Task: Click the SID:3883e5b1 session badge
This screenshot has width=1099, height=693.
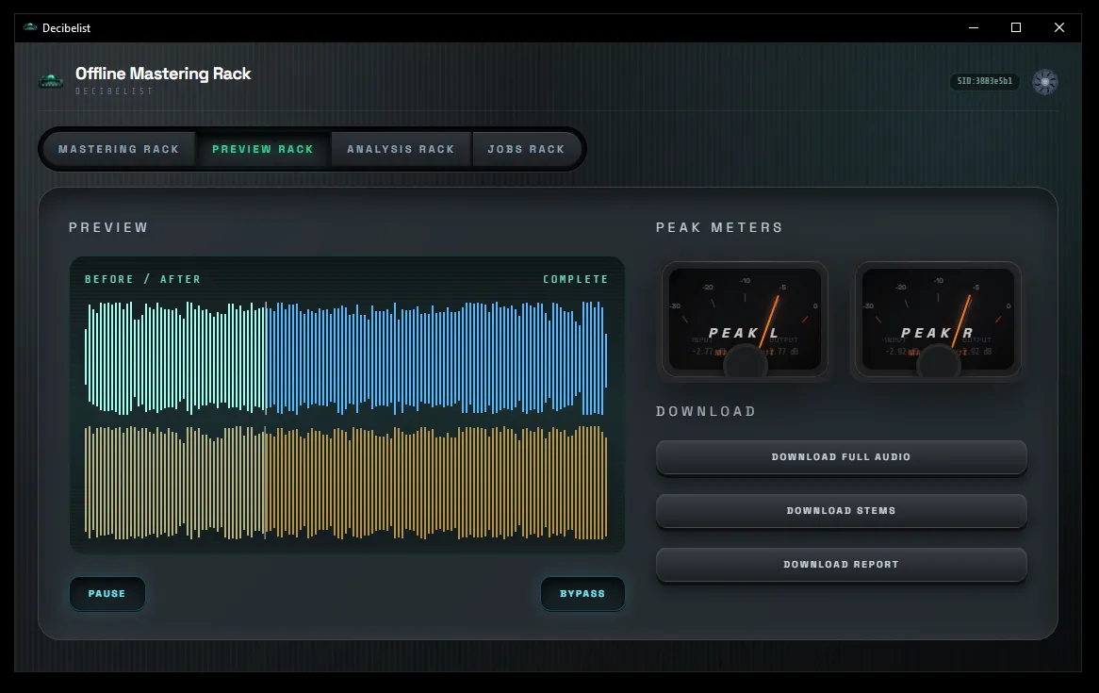Action: pos(985,81)
